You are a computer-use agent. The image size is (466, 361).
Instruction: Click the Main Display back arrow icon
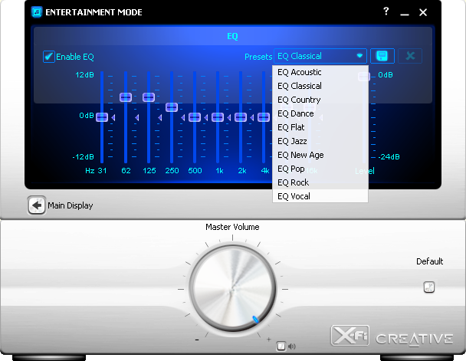tap(36, 205)
